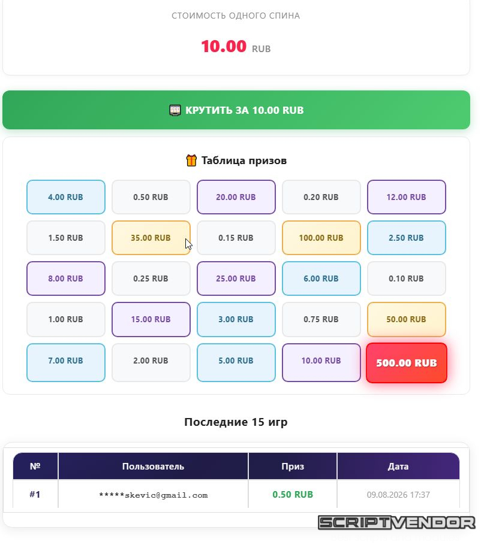481x545 pixels.
Task: Select the 50.00 RUB gold prize tile
Action: pos(407,319)
